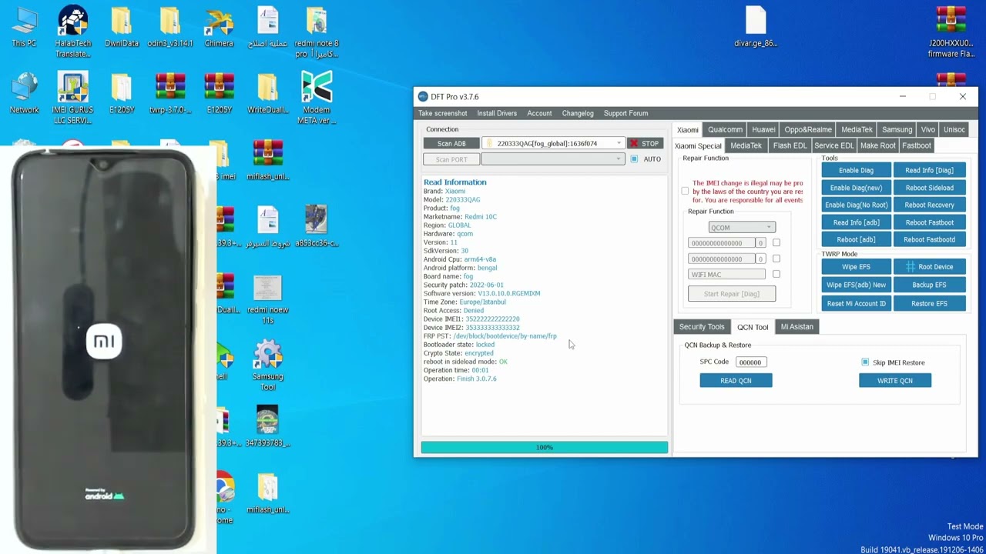Open the This PC desktop icon
Image resolution: width=986 pixels, height=554 pixels.
(x=24, y=27)
